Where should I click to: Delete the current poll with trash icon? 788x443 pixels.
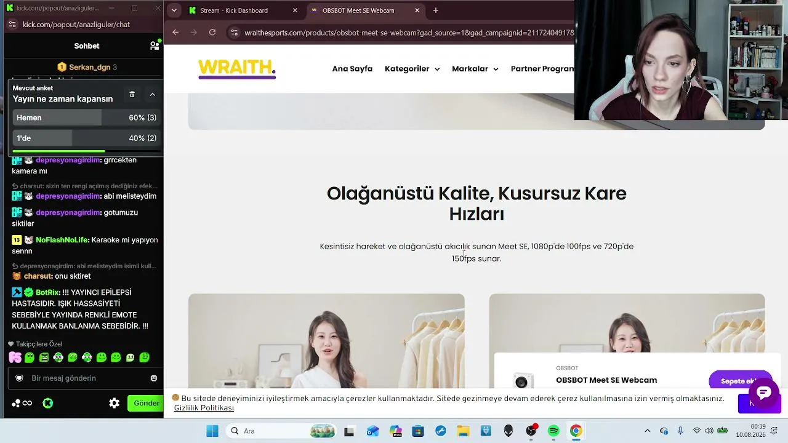tap(132, 94)
